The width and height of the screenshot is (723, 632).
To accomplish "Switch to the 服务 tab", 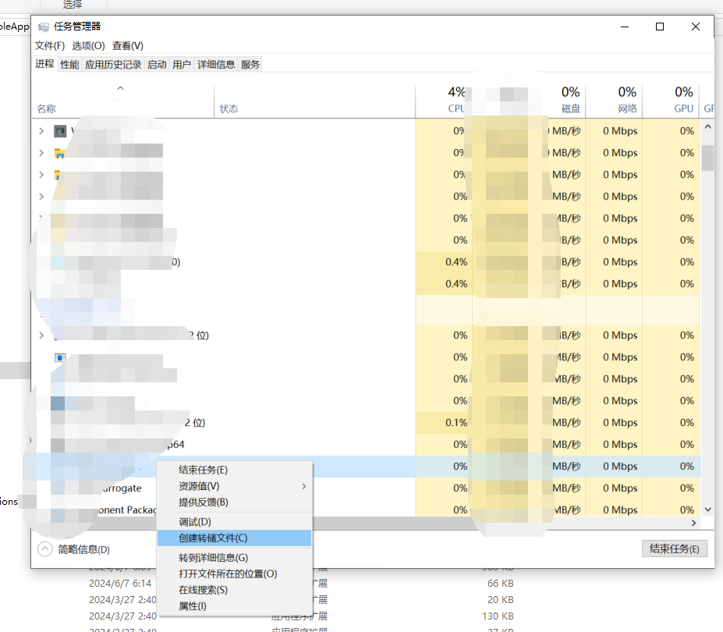I will coord(250,65).
